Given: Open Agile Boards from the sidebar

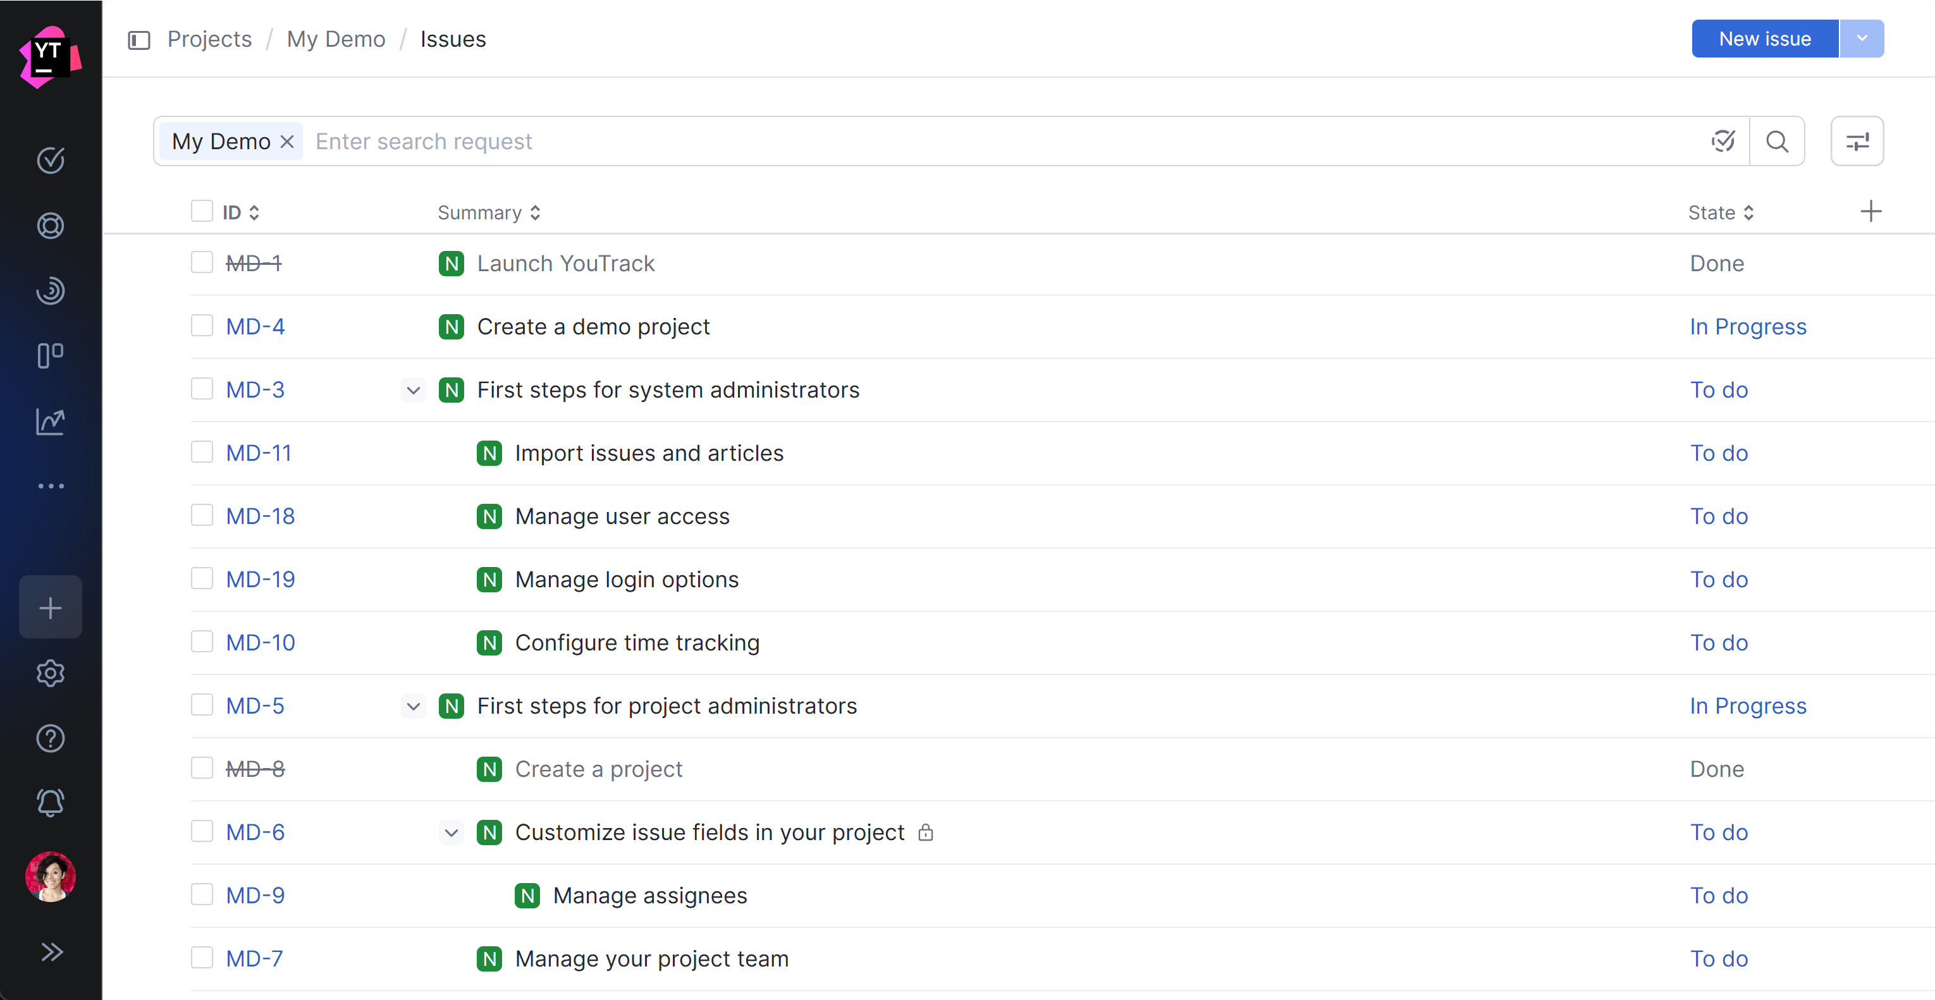Looking at the screenshot, I should 51,355.
